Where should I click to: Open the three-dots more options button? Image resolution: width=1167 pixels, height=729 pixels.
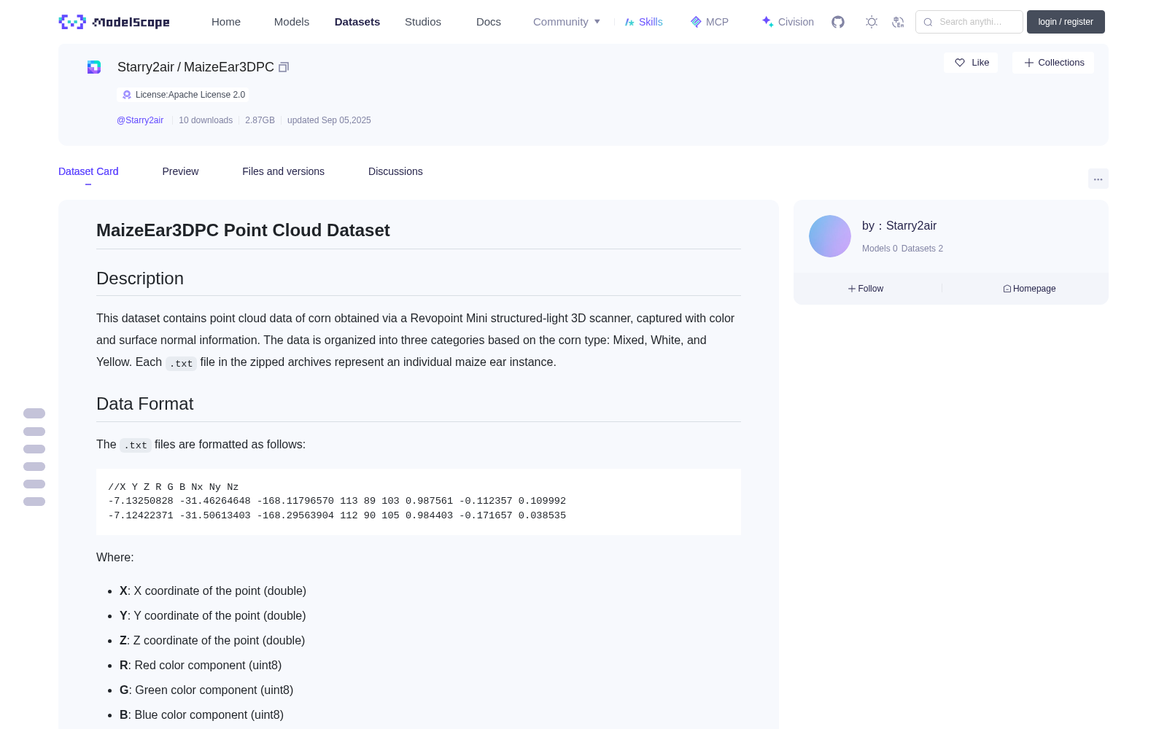1098,179
